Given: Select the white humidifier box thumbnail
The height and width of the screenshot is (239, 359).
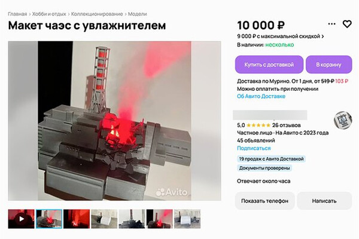Looking at the screenshot, I should [x=104, y=219].
